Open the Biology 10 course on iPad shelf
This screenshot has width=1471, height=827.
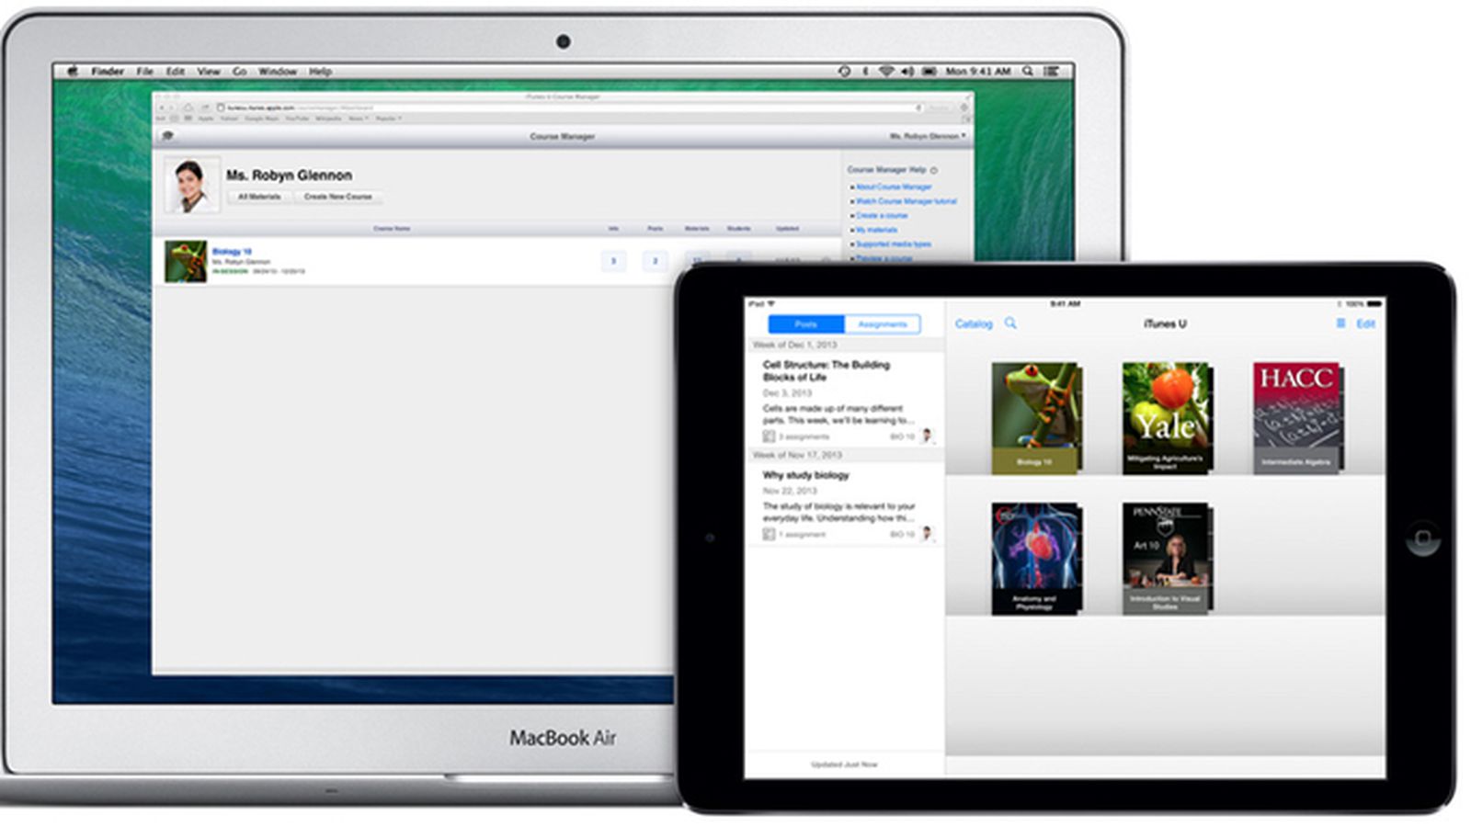[x=1036, y=418]
